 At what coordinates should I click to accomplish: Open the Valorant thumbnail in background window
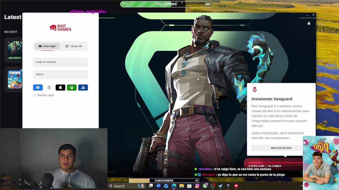click(x=15, y=50)
